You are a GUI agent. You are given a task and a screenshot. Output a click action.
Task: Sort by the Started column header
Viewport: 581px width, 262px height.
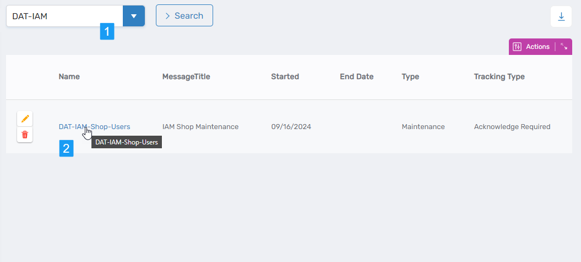tap(285, 77)
